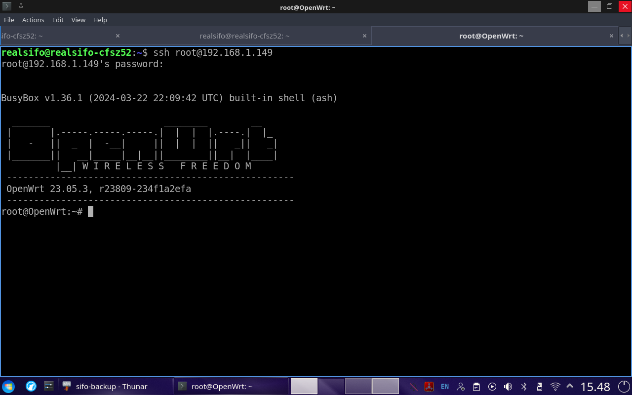Screen dimensions: 632x395
Task: Open the media player tray icon
Action: (x=492, y=387)
